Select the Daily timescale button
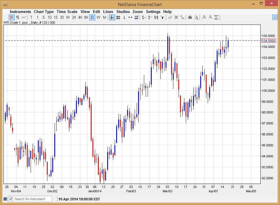 tap(92, 17)
